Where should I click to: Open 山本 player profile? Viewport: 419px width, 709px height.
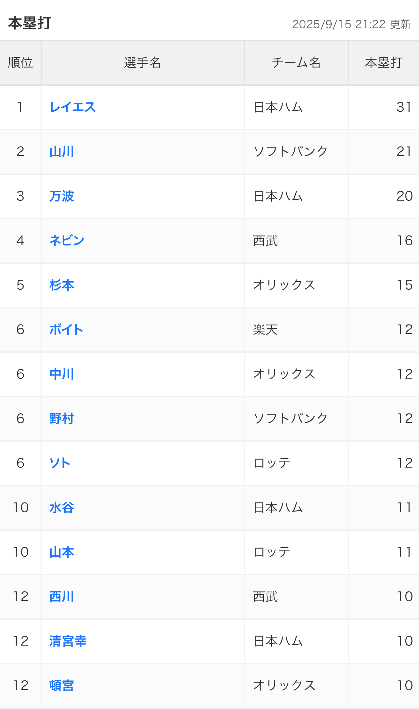62,552
